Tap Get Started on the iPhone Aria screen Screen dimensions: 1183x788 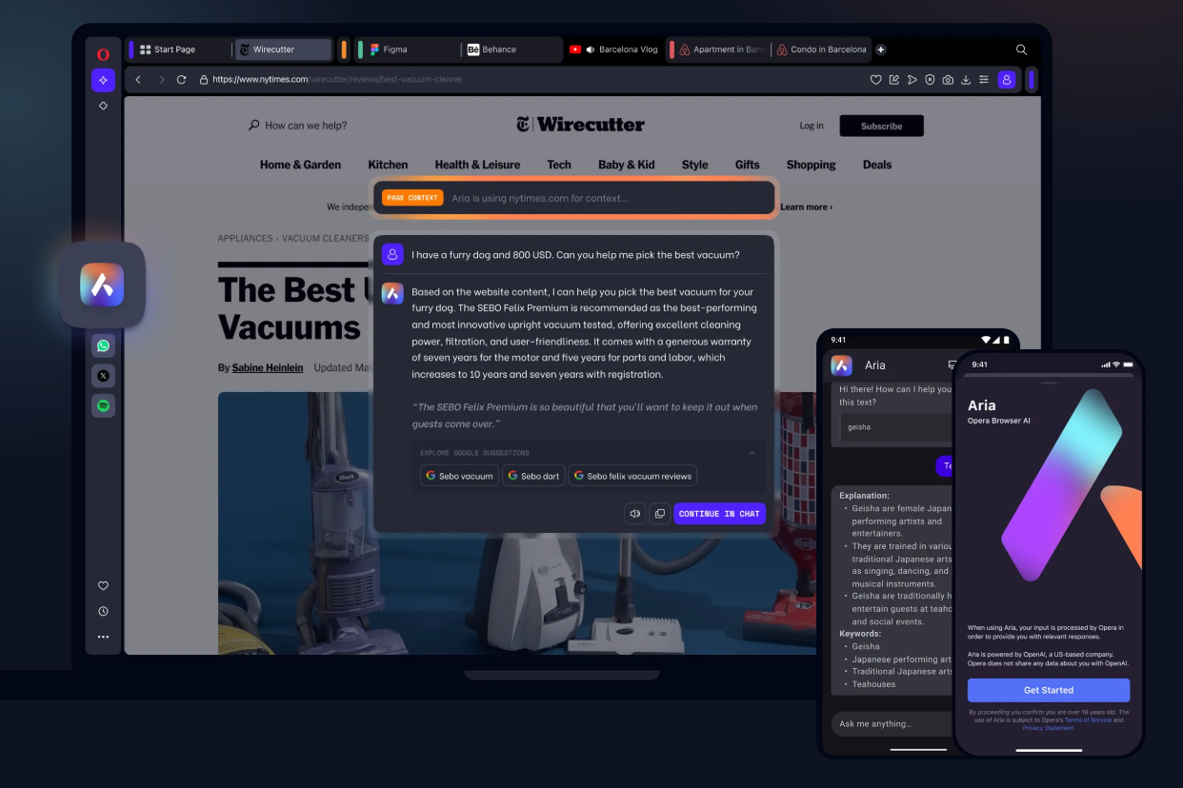1049,690
